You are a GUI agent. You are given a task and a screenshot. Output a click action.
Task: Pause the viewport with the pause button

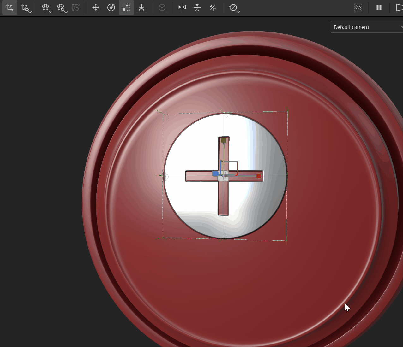pos(379,8)
